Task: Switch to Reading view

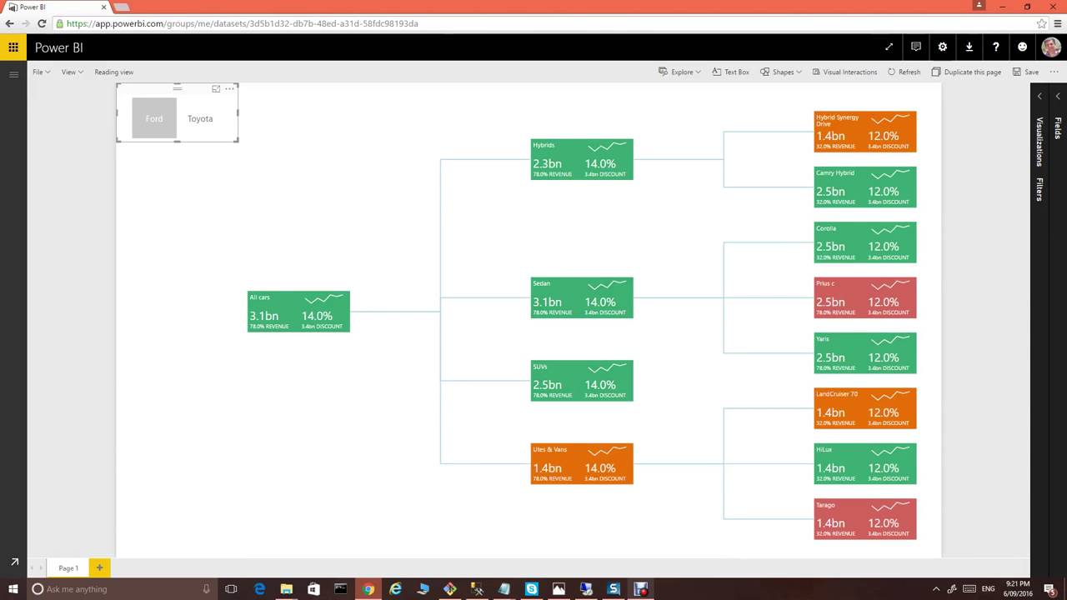Action: click(x=113, y=72)
